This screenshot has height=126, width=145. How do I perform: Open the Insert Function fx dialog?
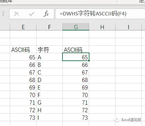[x=46, y=14]
